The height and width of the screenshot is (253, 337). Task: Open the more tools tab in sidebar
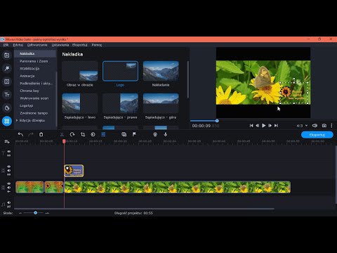coord(7,121)
